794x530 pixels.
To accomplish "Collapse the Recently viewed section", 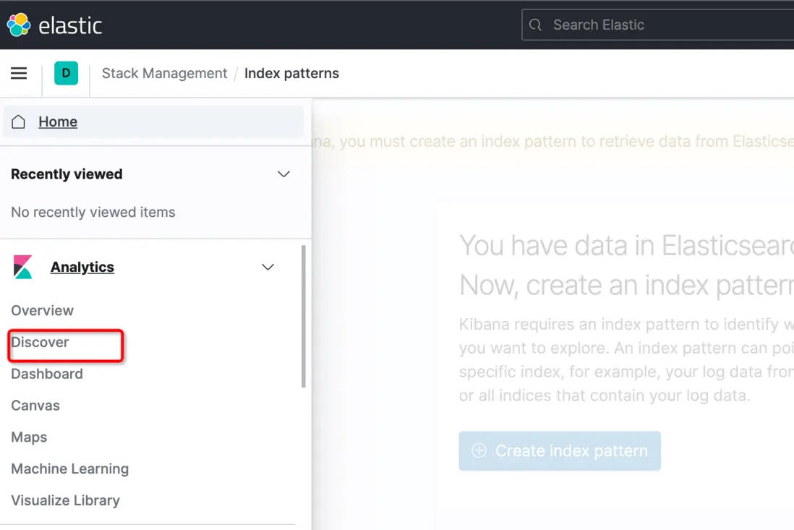I will pos(283,174).
